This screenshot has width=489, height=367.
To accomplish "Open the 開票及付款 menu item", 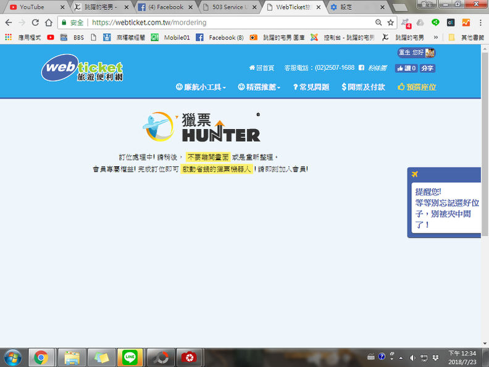I will pos(363,87).
